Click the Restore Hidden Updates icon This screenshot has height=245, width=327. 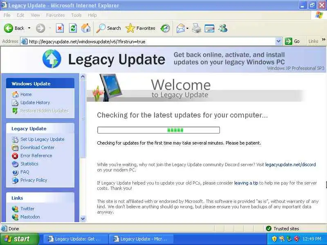click(15, 111)
